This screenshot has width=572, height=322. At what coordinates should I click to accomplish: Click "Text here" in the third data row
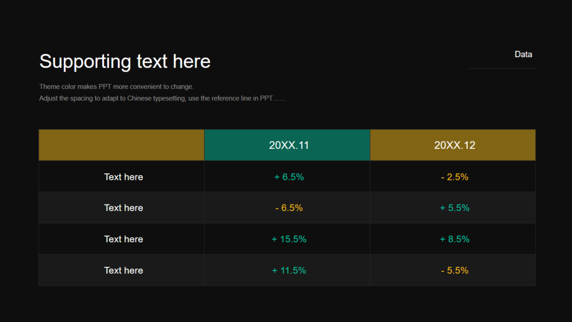[123, 239]
